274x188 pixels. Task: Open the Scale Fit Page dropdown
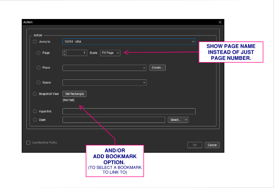pyautogui.click(x=110, y=53)
